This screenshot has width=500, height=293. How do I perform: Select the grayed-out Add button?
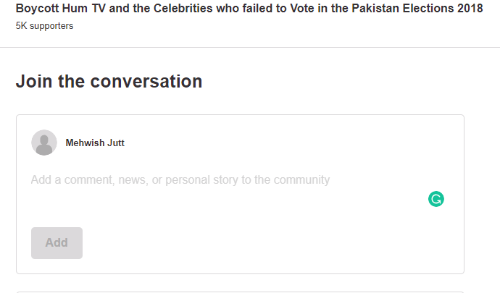pyautogui.click(x=57, y=243)
